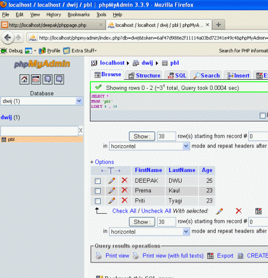268x278 pixels.
Task: Open upper horizontal display mode dropdown
Action: click(149, 146)
